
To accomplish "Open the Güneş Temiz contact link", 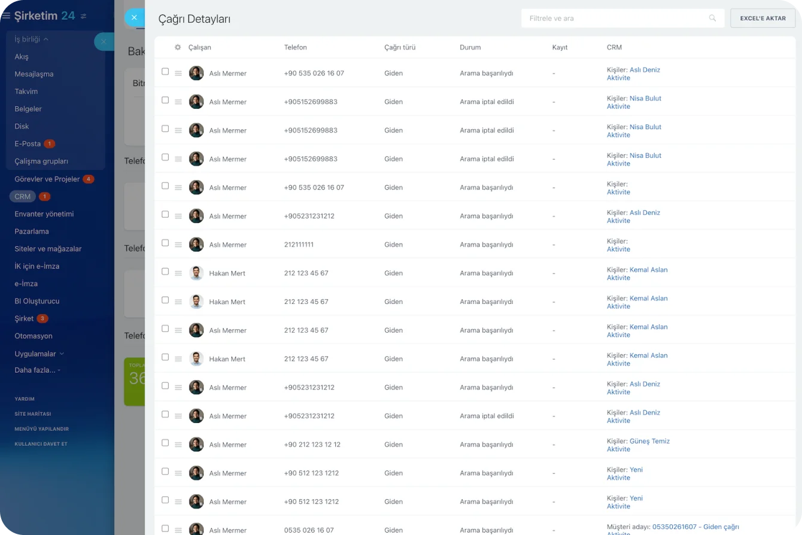I will [x=649, y=441].
